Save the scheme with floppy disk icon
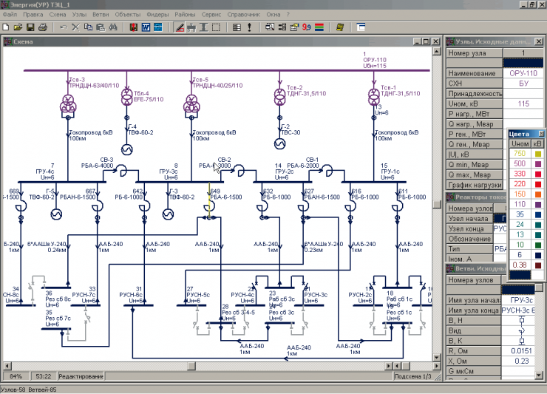547x394 pixels. (30, 27)
